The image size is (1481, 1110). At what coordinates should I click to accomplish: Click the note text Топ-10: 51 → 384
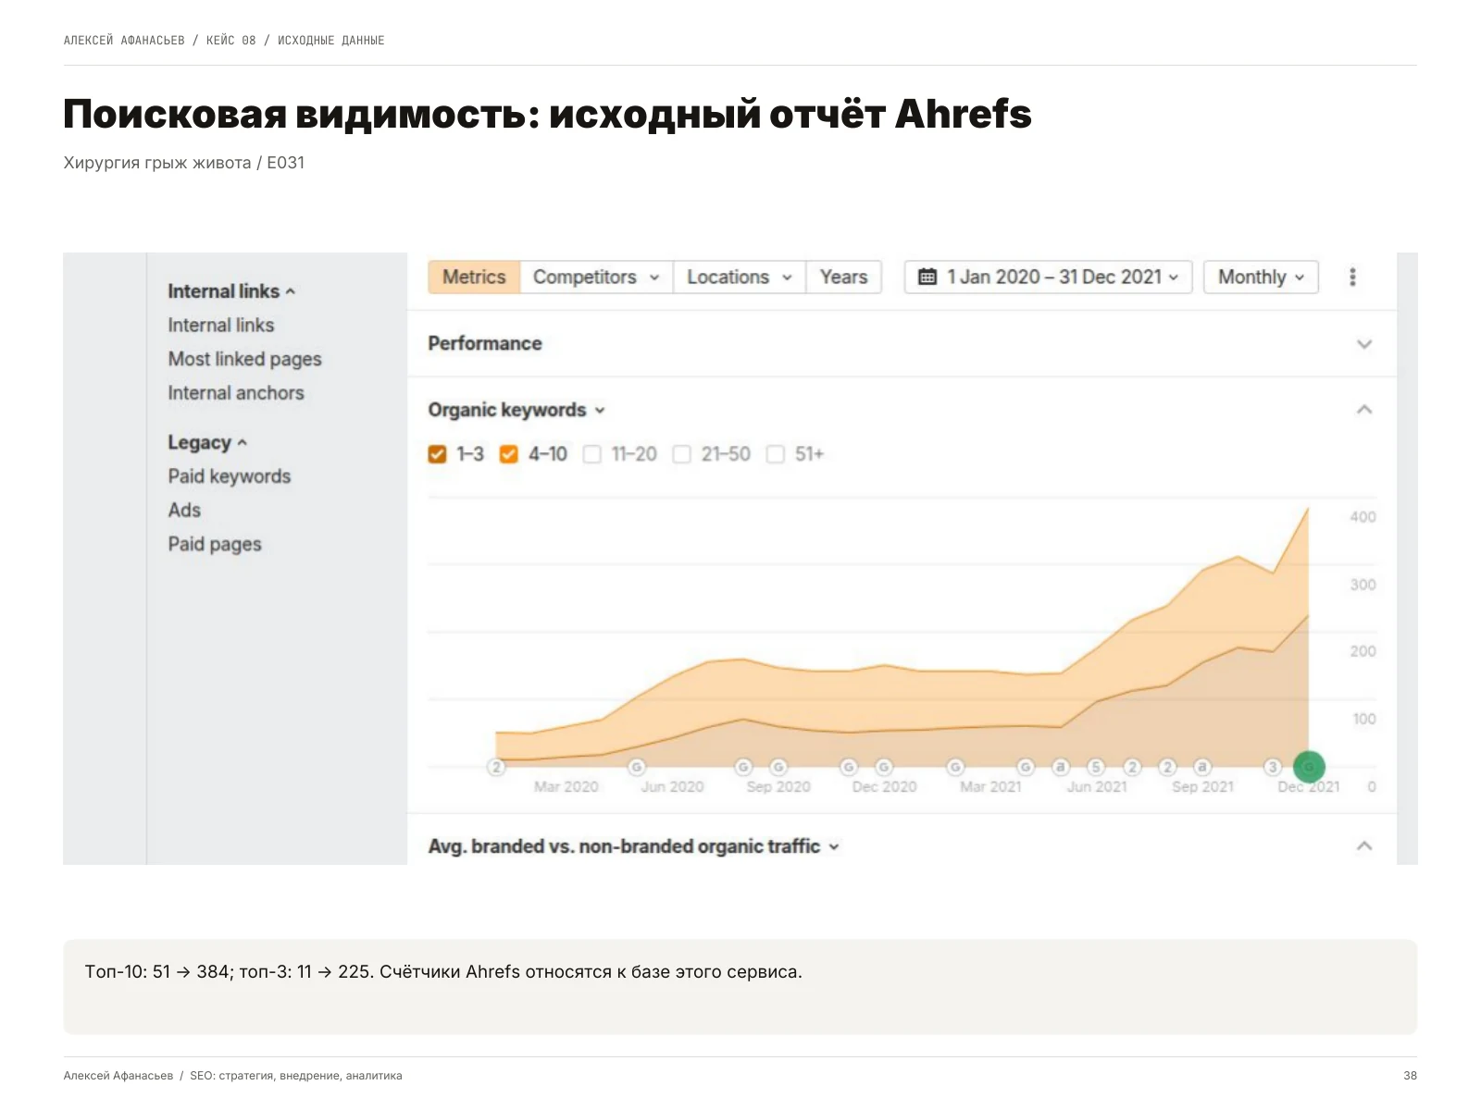(x=157, y=972)
